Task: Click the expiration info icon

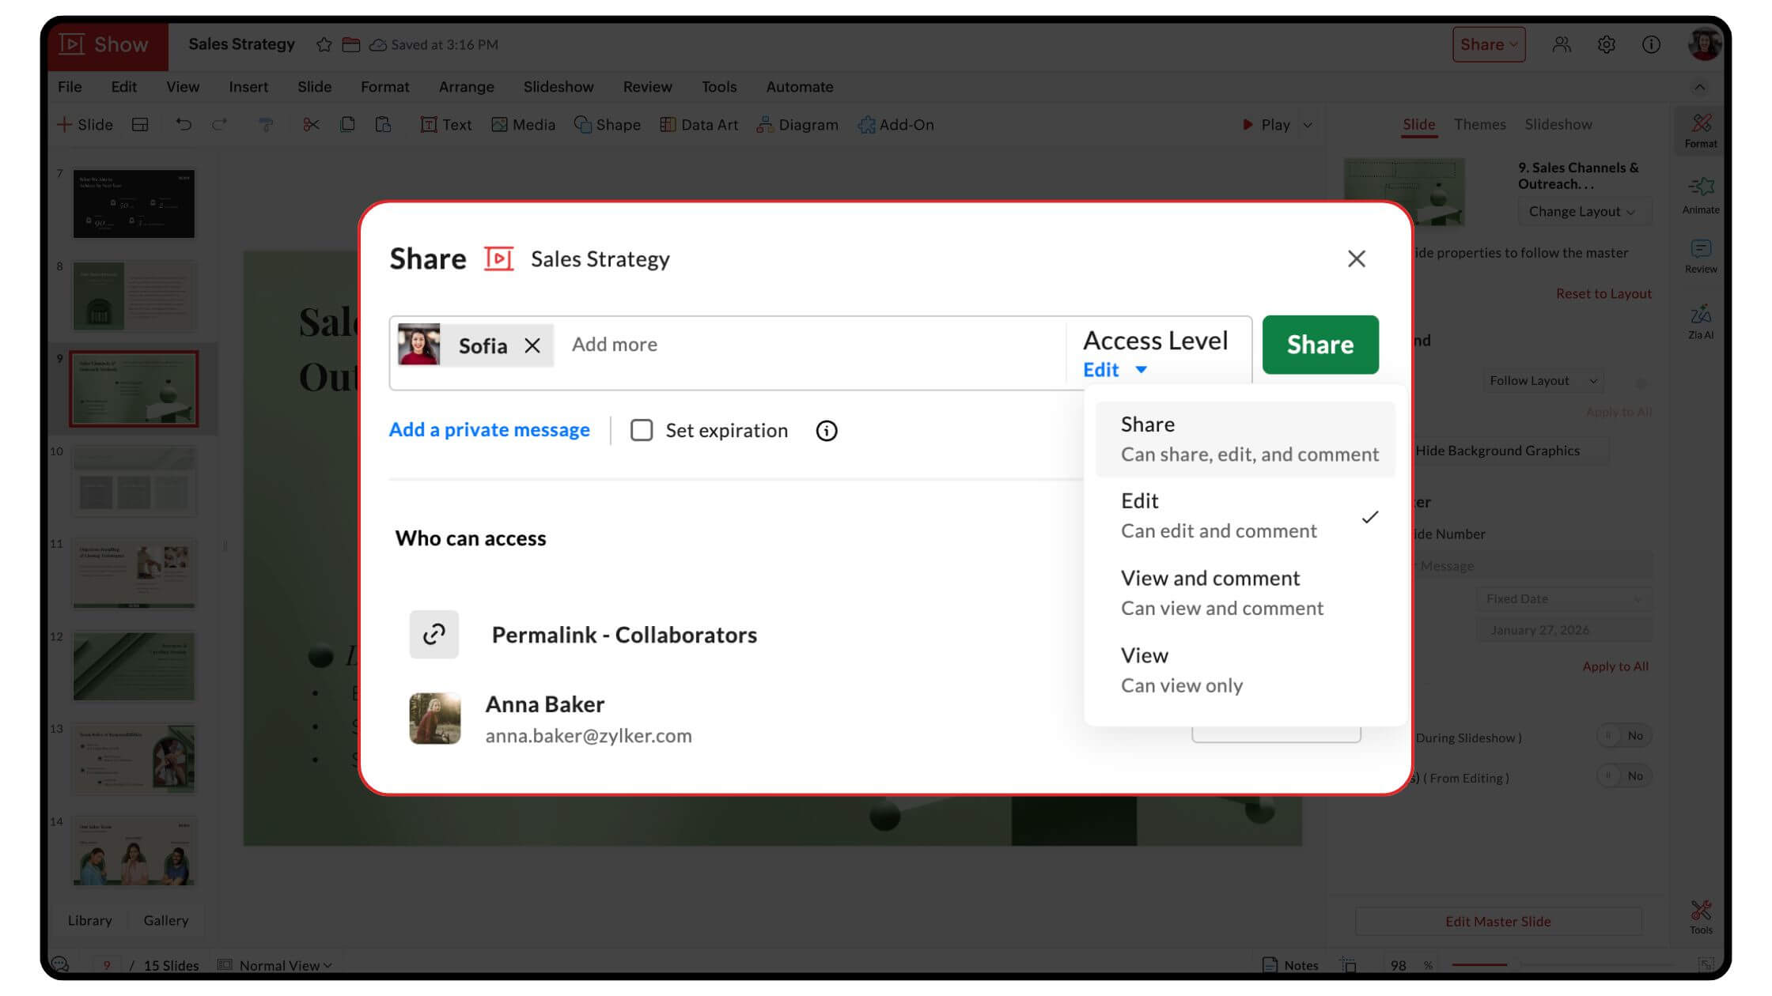Action: [x=826, y=431]
